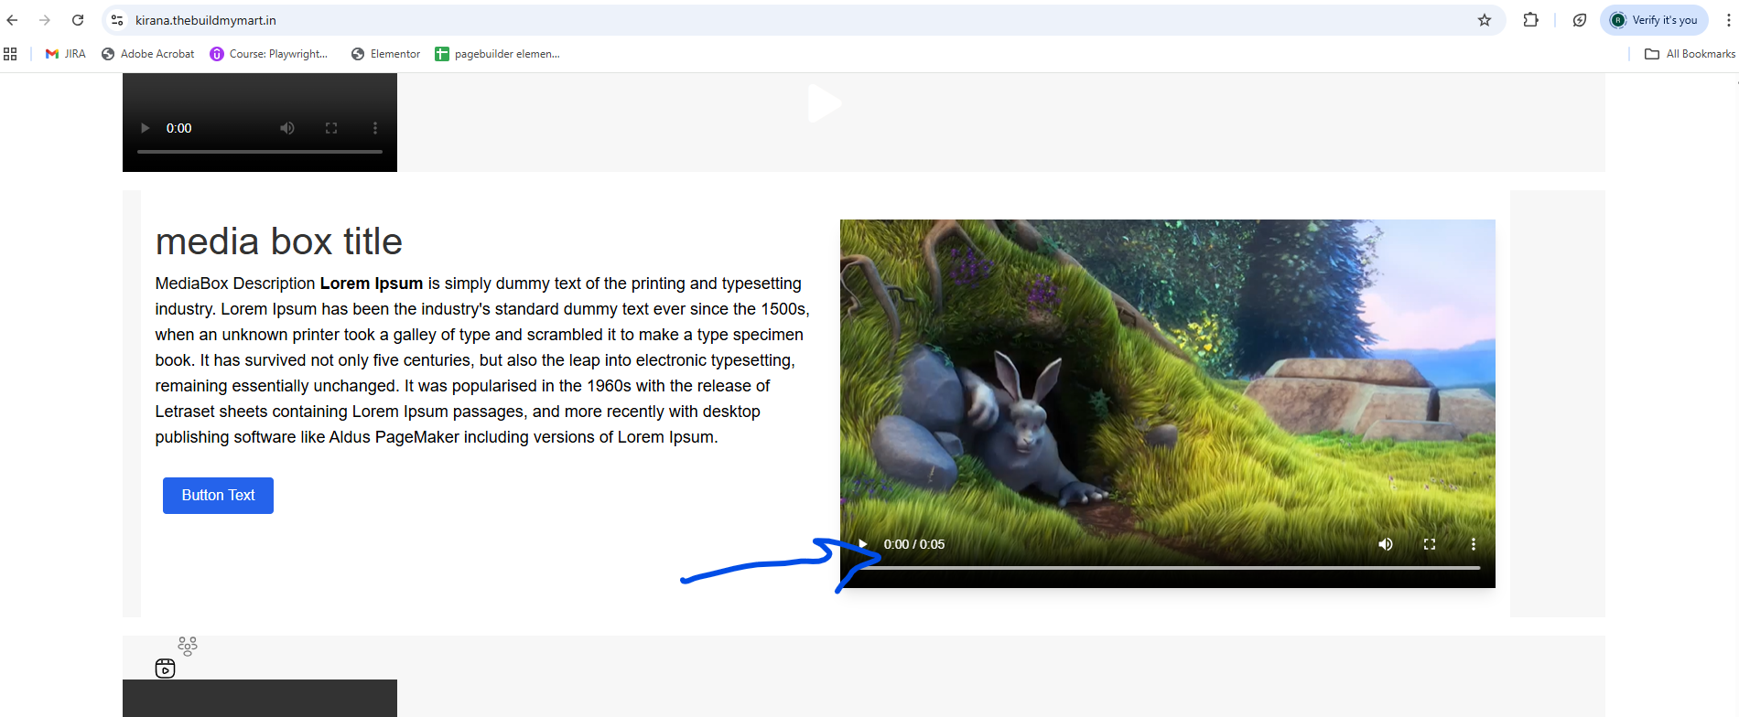
Task: Click the browser icon left of Verify it's you
Action: coord(1580,20)
